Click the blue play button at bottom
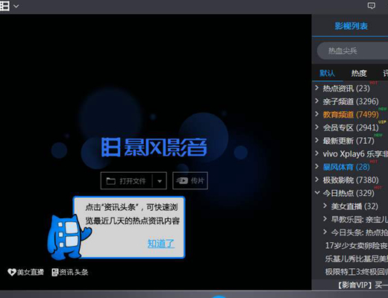The image size is (388, 298). coord(219,297)
